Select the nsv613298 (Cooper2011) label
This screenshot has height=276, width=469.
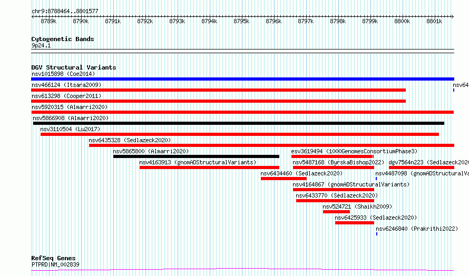[x=66, y=96]
